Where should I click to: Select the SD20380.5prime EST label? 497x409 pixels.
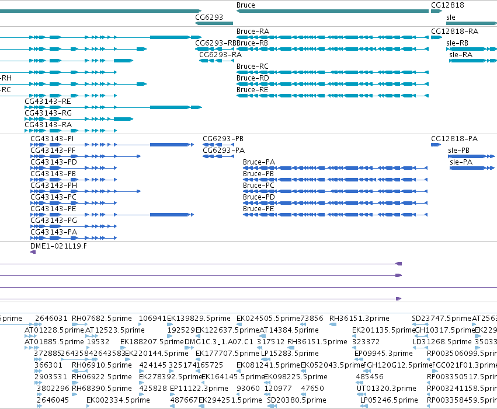point(297,400)
